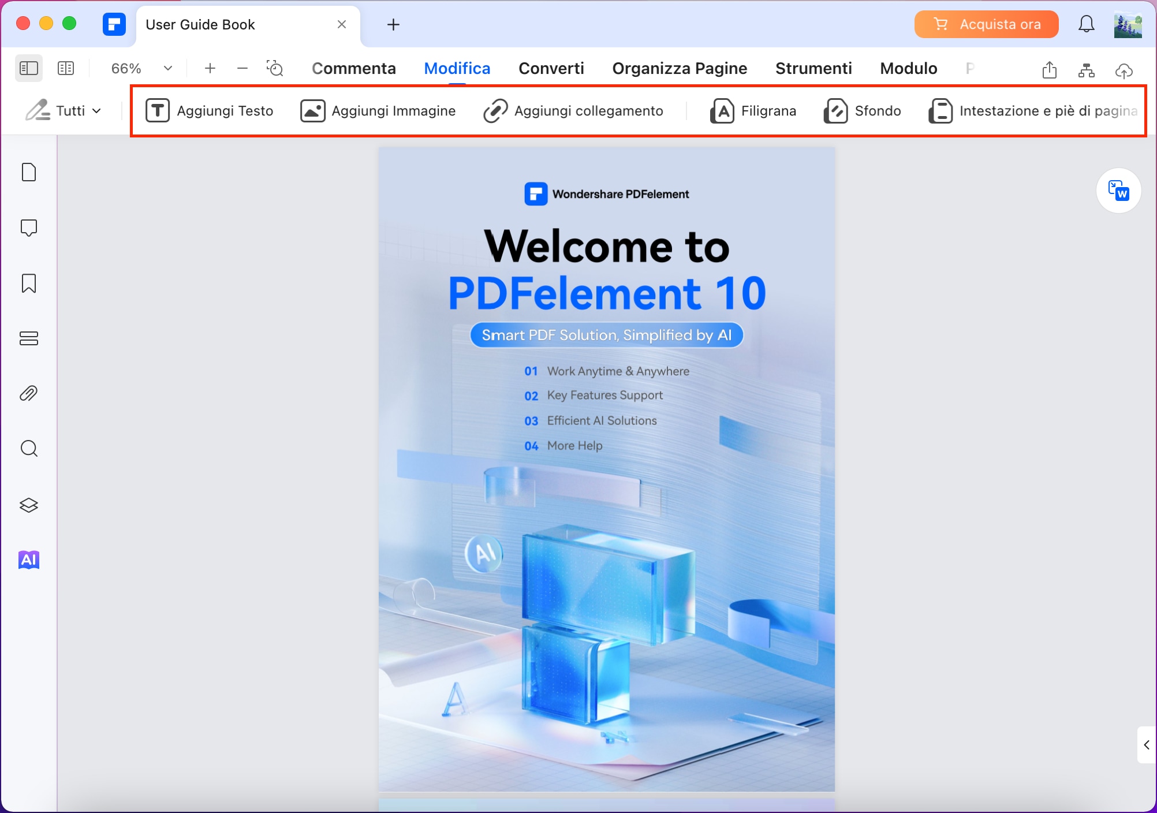Click the Aggiungi Immagine tool
This screenshot has height=813, width=1157.
(378, 110)
